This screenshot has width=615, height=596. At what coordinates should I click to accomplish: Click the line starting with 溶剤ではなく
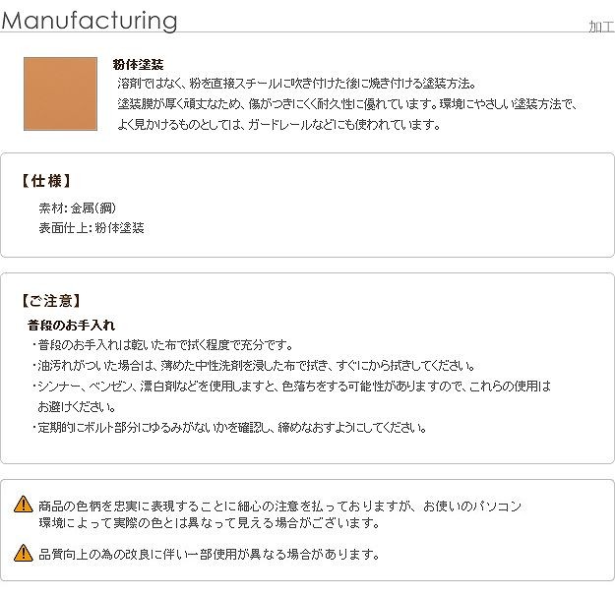click(295, 84)
